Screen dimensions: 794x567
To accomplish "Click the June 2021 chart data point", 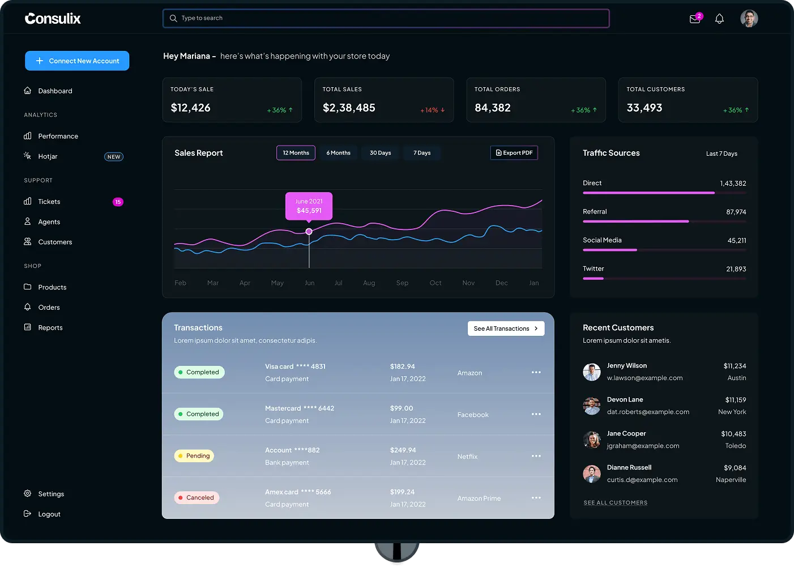I will tap(309, 231).
